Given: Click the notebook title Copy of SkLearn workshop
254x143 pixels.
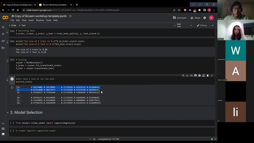Looking at the screenshot, I should (40, 16).
